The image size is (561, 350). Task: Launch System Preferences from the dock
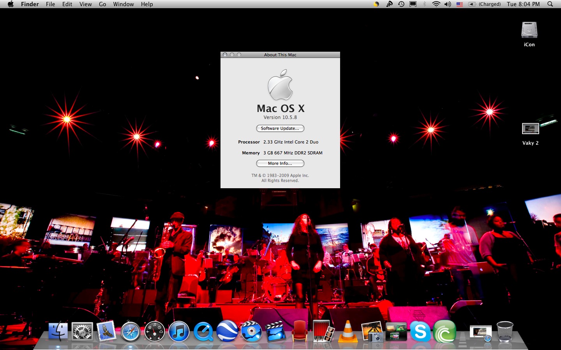[x=82, y=332]
